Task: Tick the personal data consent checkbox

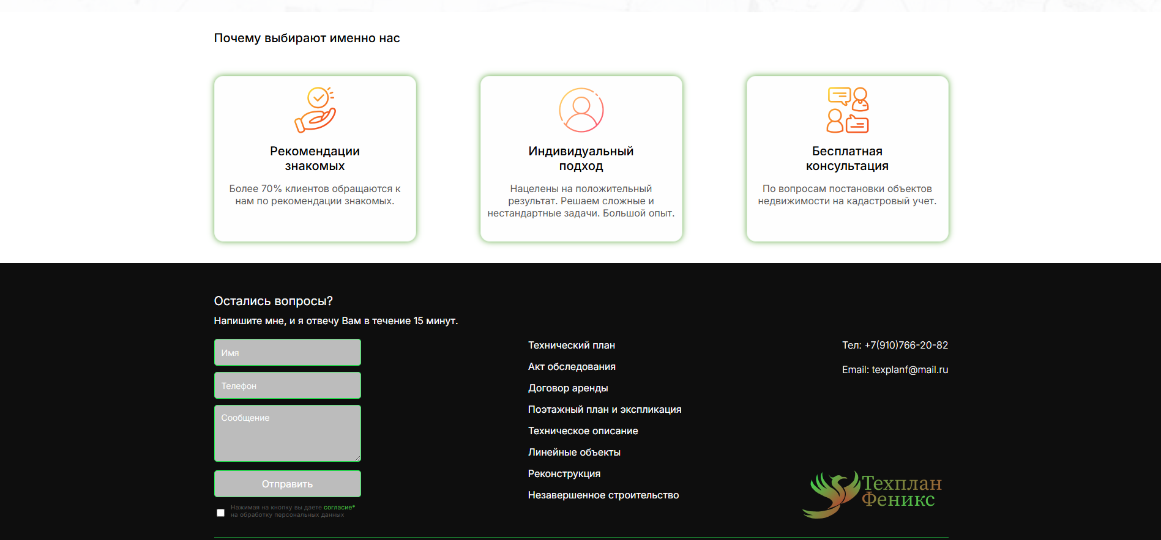Action: point(220,512)
